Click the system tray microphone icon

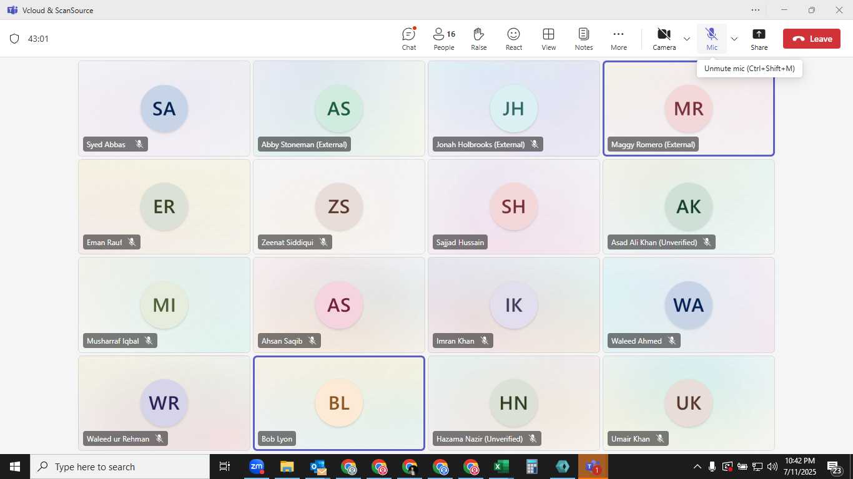point(712,467)
